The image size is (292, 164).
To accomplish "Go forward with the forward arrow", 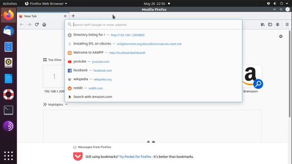I will coord(29,25).
